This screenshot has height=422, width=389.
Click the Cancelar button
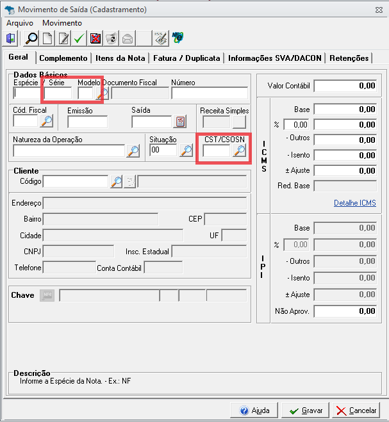(x=356, y=410)
